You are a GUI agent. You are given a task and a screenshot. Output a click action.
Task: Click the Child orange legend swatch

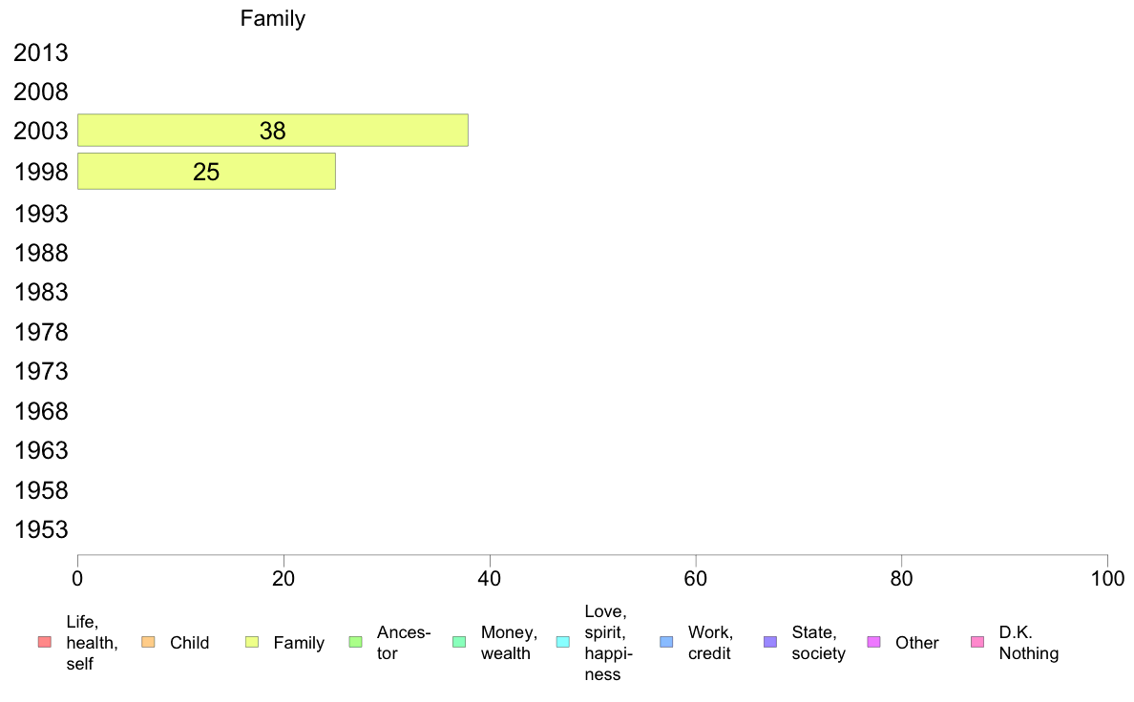(148, 642)
